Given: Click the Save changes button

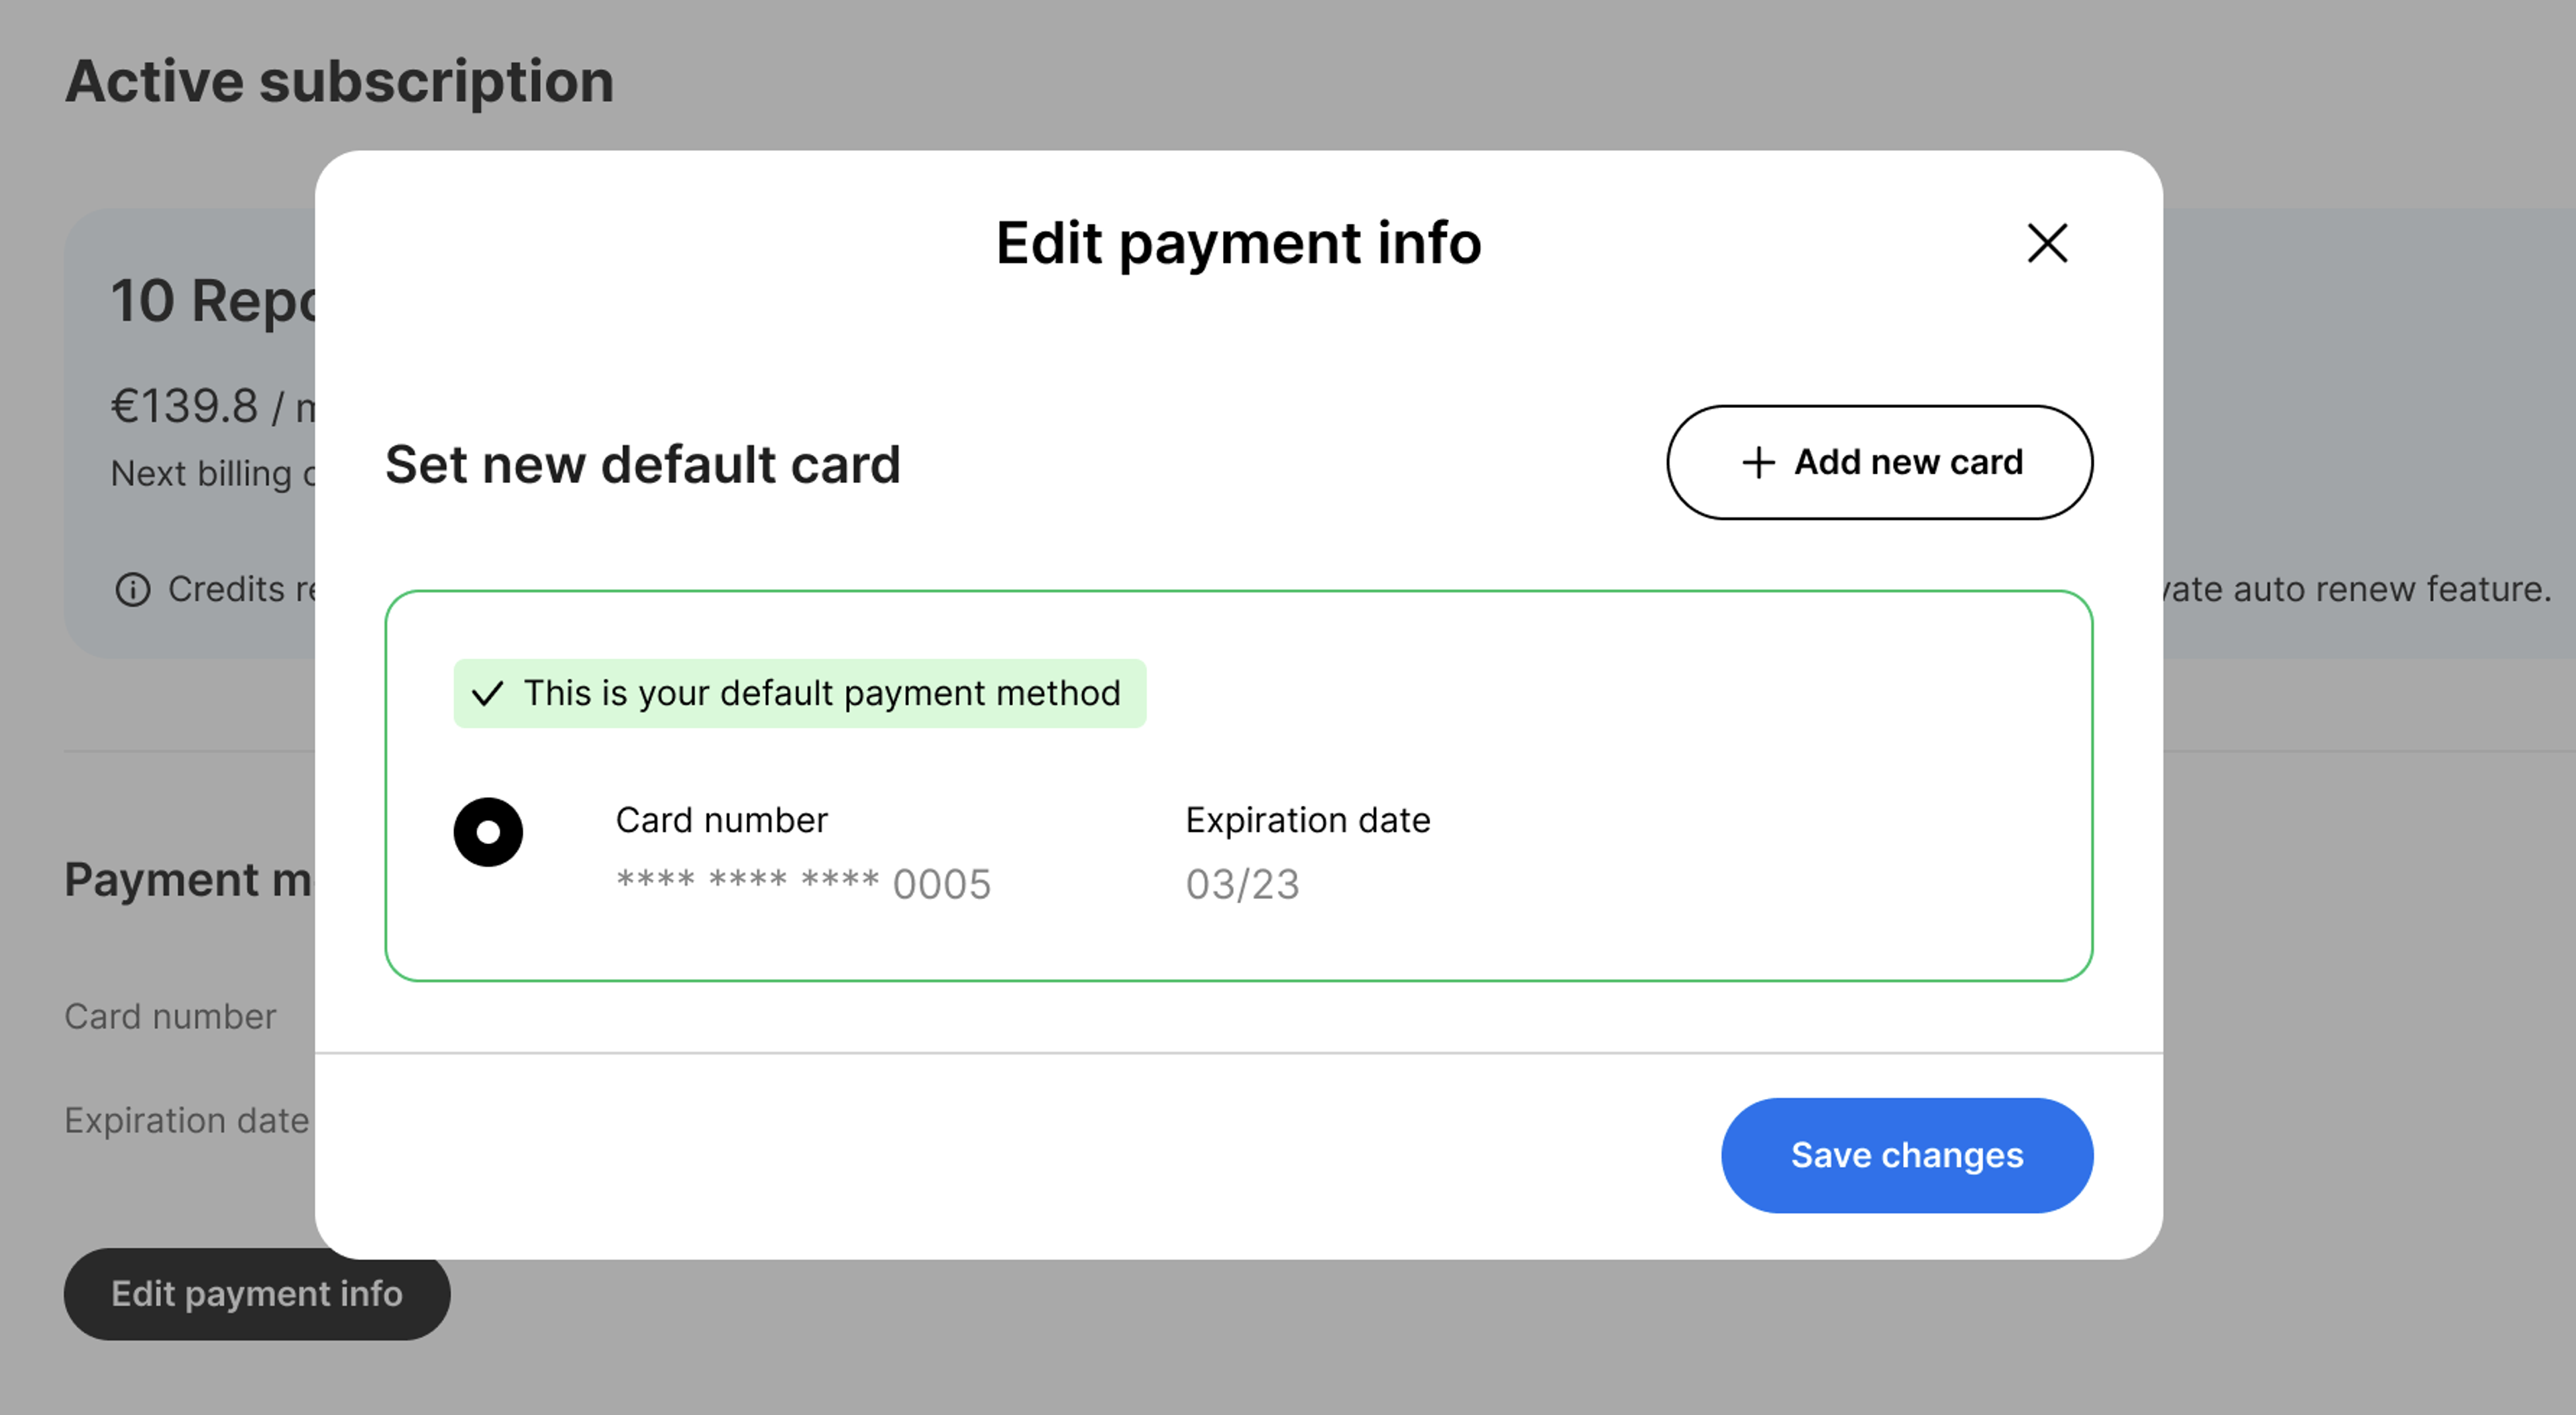Looking at the screenshot, I should coord(1907,1155).
